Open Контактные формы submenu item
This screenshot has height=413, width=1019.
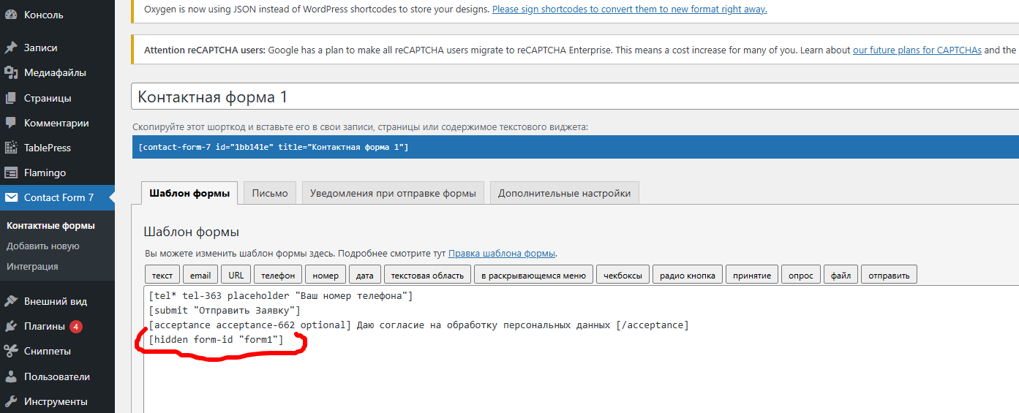point(50,225)
